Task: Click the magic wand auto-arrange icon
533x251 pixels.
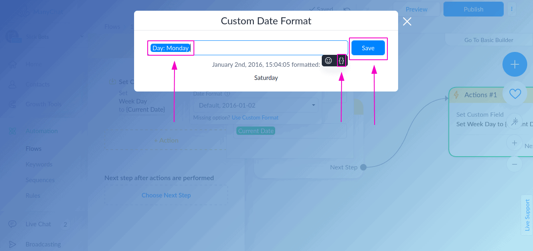Action: tap(514, 122)
